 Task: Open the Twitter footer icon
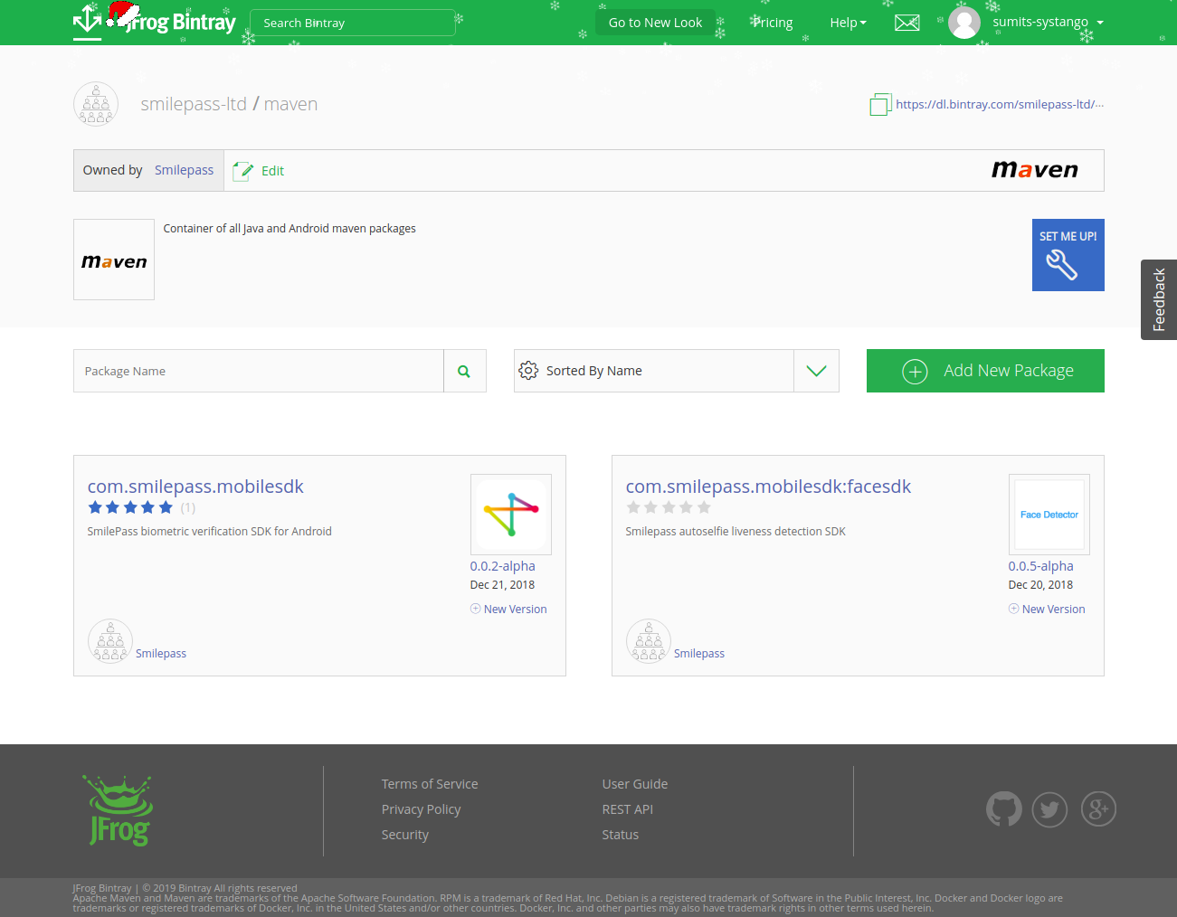coord(1049,809)
